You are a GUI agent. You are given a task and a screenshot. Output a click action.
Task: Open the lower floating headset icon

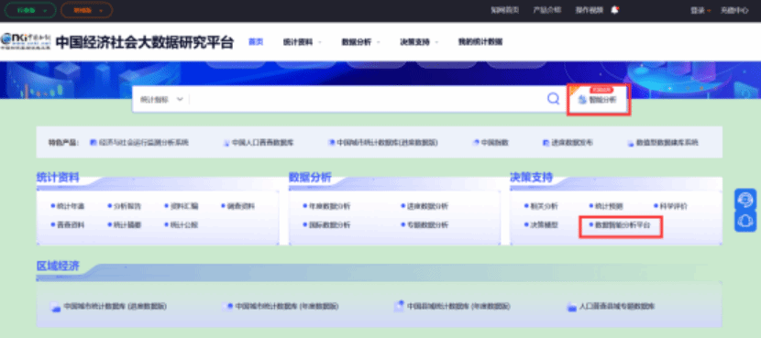(745, 221)
